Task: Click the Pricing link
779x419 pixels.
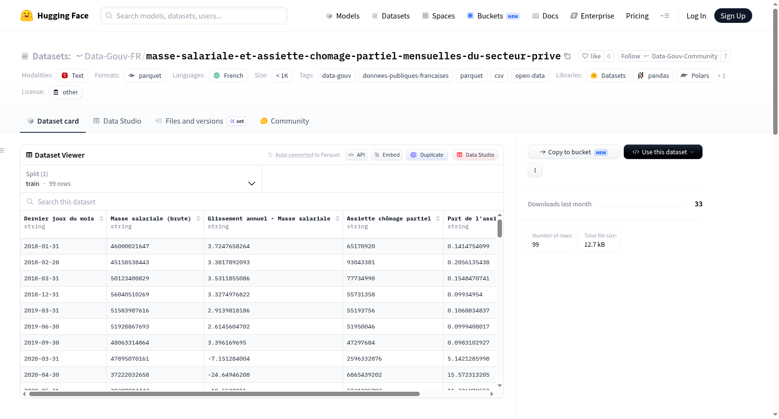Action: coord(637,16)
